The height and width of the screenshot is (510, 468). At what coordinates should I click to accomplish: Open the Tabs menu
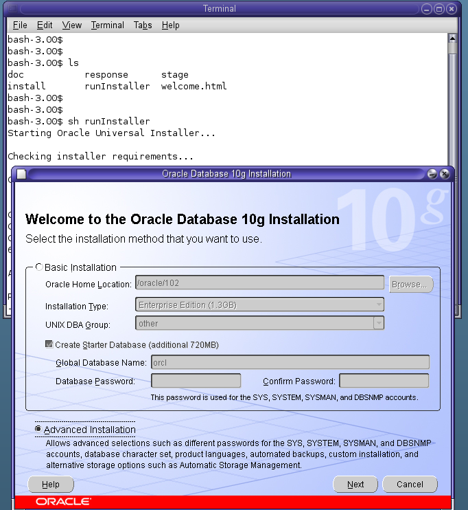click(x=143, y=25)
